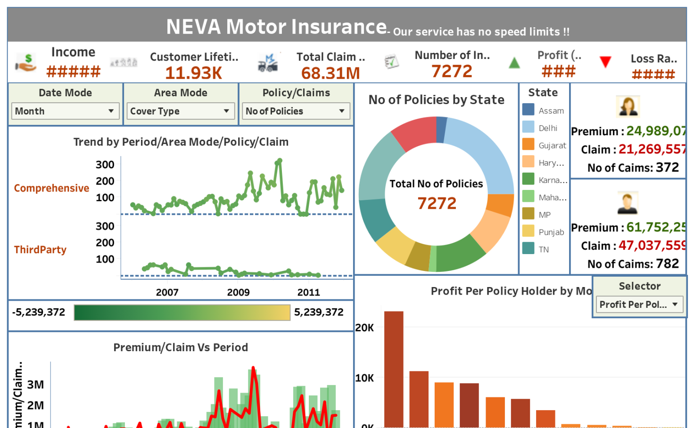Open the Selector Profit Per Policy dropdown
Viewport: 694px width, 428px height.
point(639,305)
